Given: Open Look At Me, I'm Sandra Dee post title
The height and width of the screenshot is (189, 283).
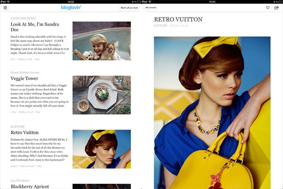Looking at the screenshot, I should (35, 27).
